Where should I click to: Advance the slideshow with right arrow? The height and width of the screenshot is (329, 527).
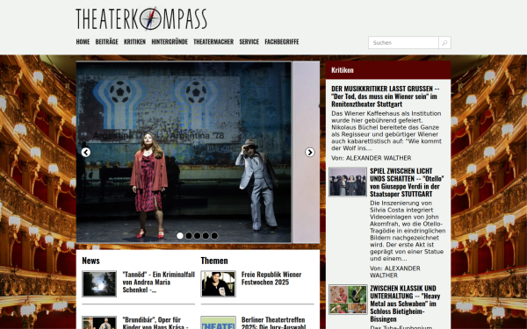pyautogui.click(x=309, y=153)
